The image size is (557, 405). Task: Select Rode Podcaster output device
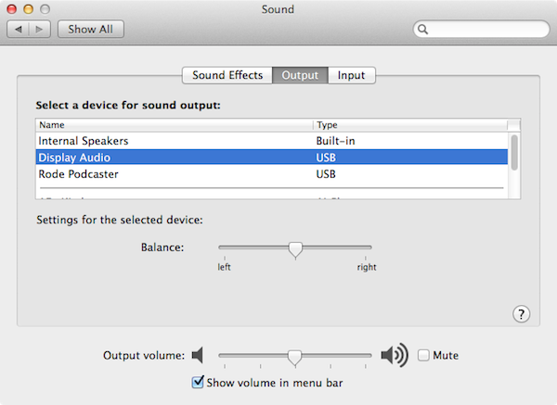[272, 174]
